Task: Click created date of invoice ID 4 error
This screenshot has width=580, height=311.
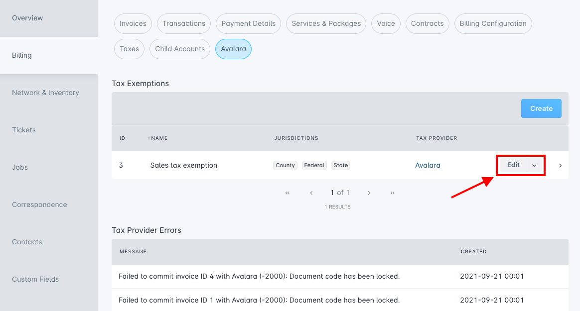Action: click(x=492, y=276)
